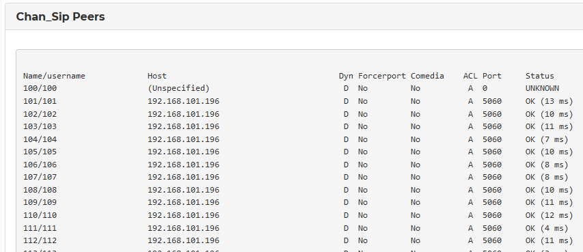Click peer name 110/110
Screen dimensions: 583x252
40,215
